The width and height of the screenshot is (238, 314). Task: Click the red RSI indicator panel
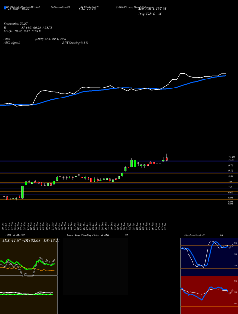[209, 295]
